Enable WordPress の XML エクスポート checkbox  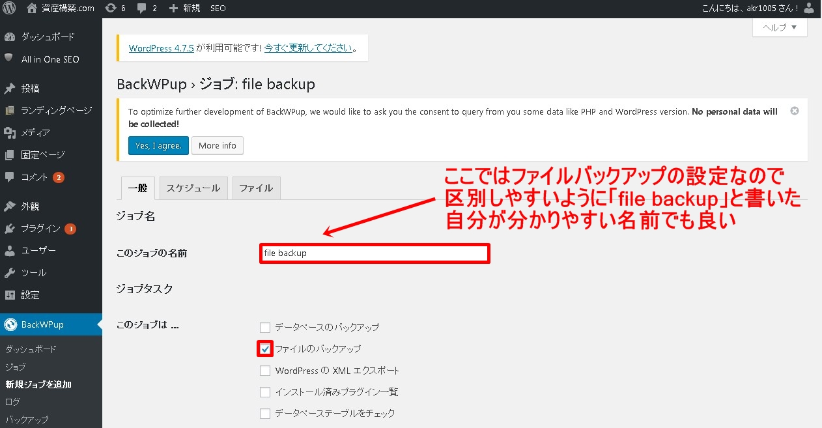(265, 371)
